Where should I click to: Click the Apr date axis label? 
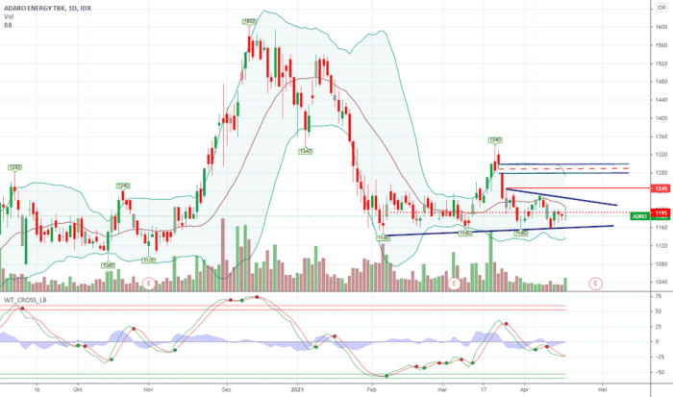click(524, 389)
